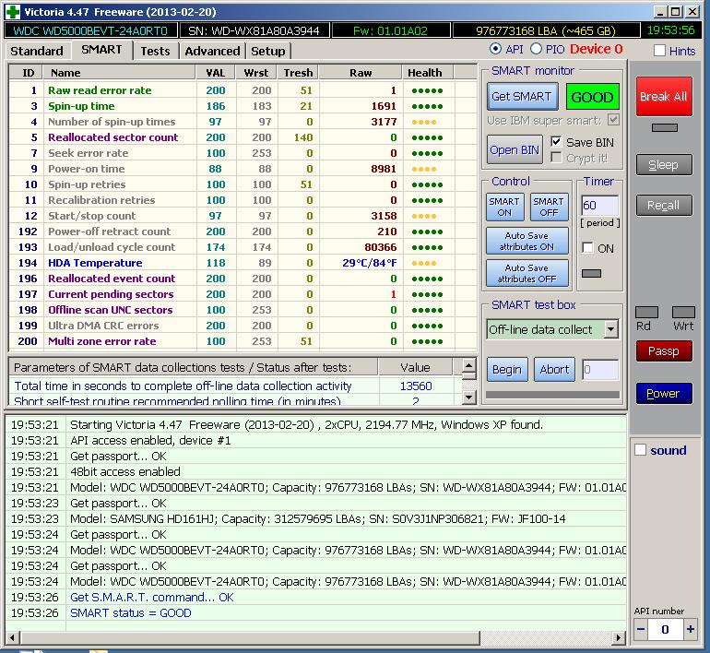
Task: Toggle the Crypt it! checkbox
Action: pyautogui.click(x=556, y=158)
